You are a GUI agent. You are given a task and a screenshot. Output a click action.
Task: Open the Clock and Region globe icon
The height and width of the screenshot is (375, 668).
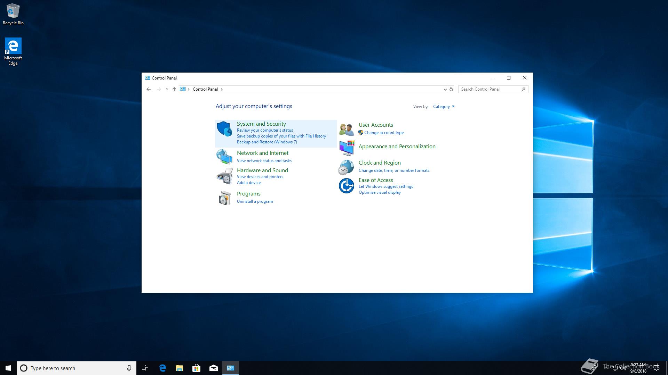pyautogui.click(x=347, y=167)
